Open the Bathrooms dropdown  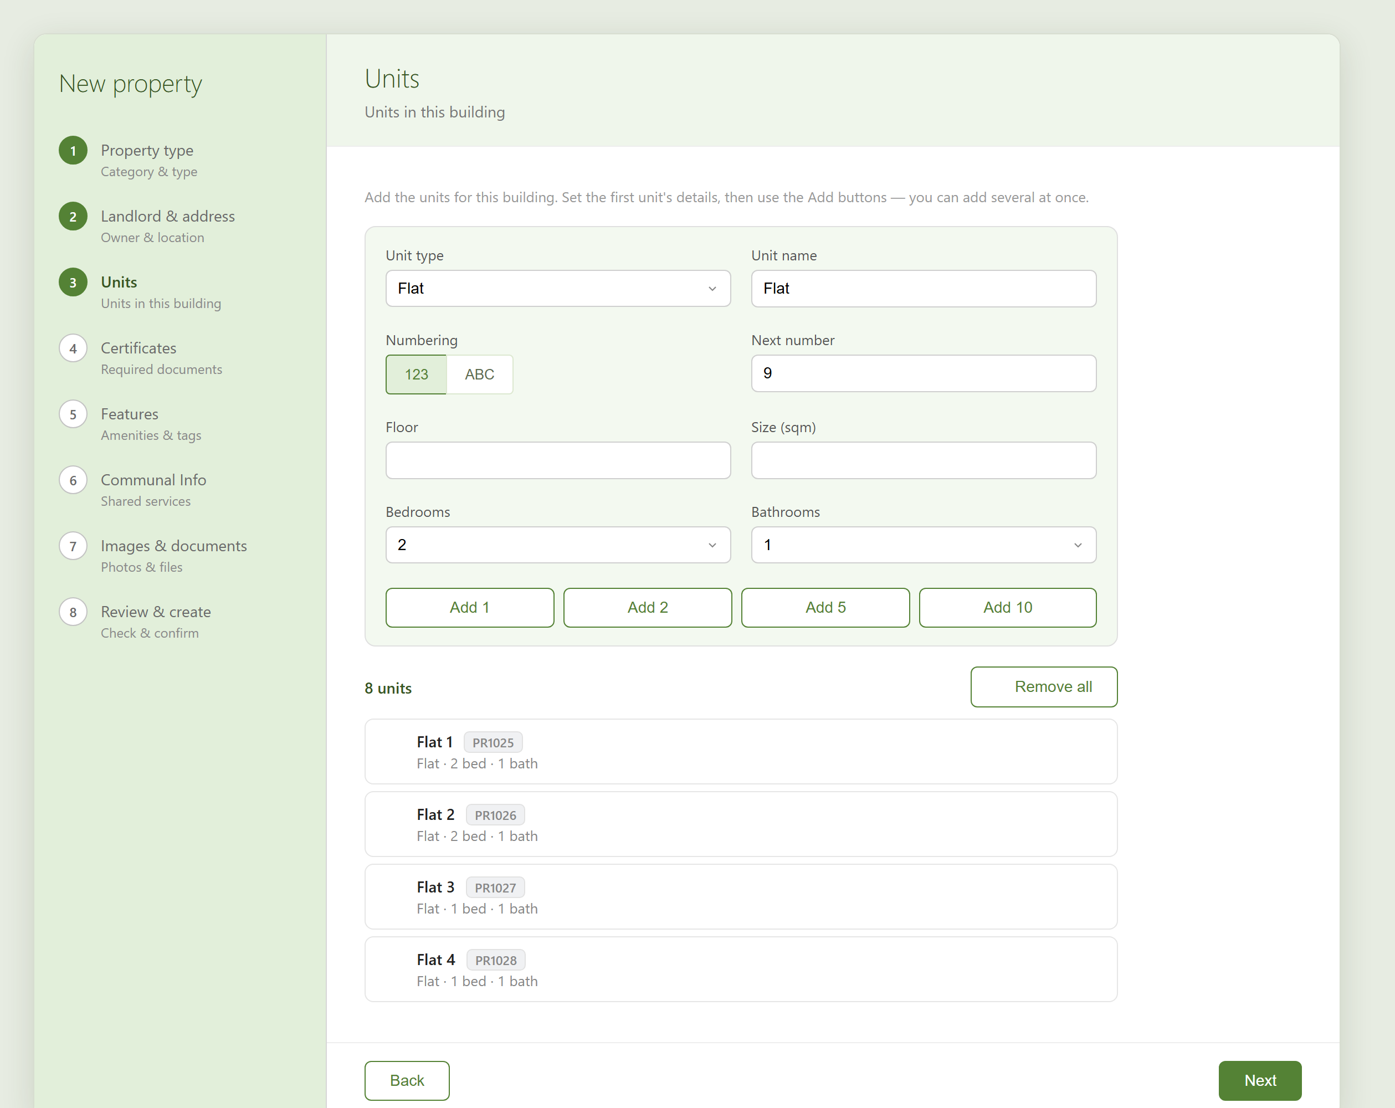tap(924, 545)
